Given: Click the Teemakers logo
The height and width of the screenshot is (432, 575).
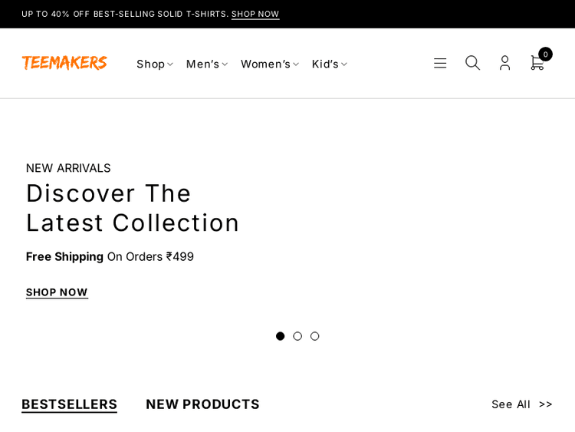Looking at the screenshot, I should coord(64,63).
